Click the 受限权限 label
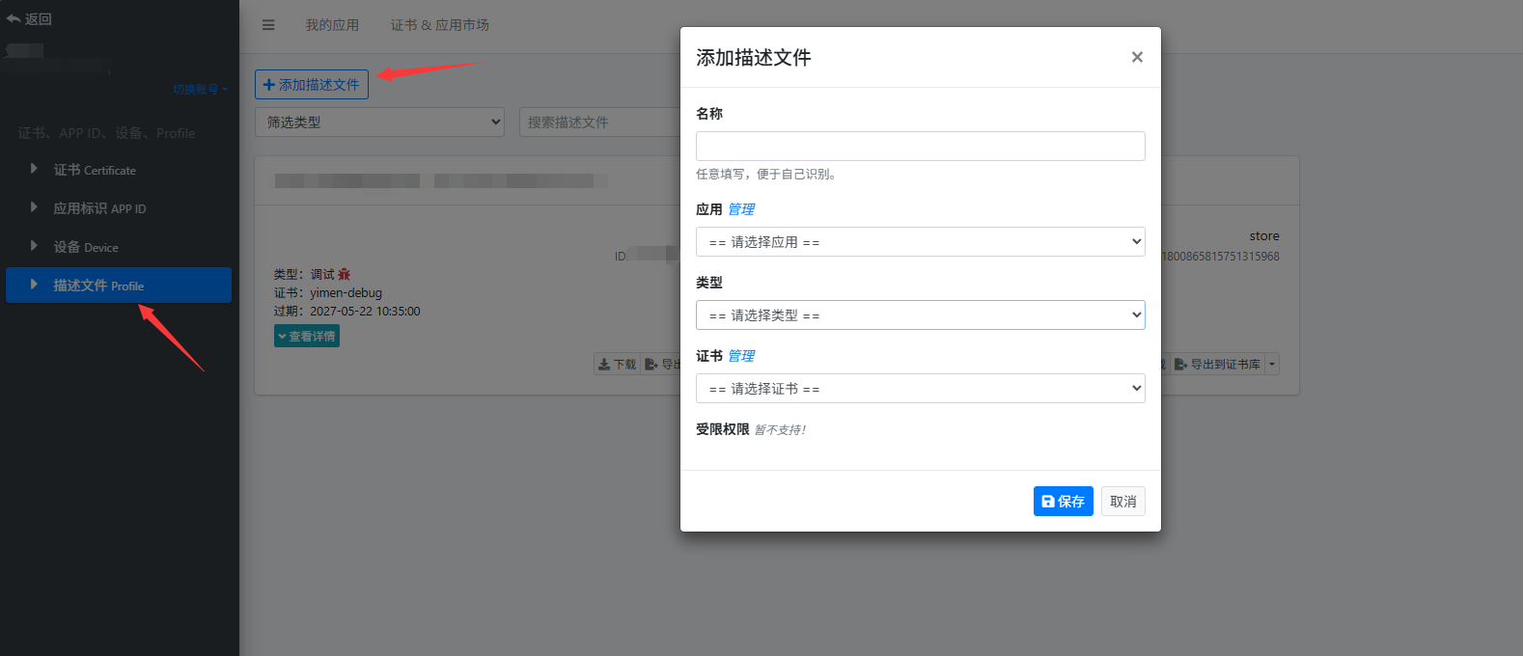This screenshot has width=1523, height=656. (x=723, y=429)
